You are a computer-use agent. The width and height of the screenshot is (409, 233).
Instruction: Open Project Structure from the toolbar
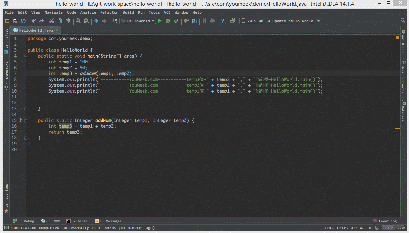[194, 20]
